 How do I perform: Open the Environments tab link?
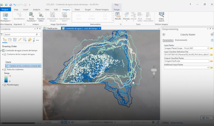(181, 40)
